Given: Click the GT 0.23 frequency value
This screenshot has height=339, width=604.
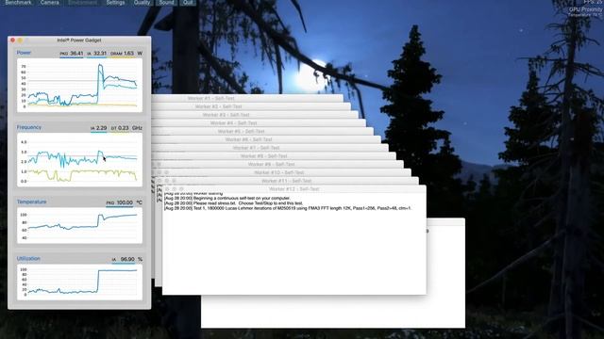Looking at the screenshot, I should coord(120,128).
